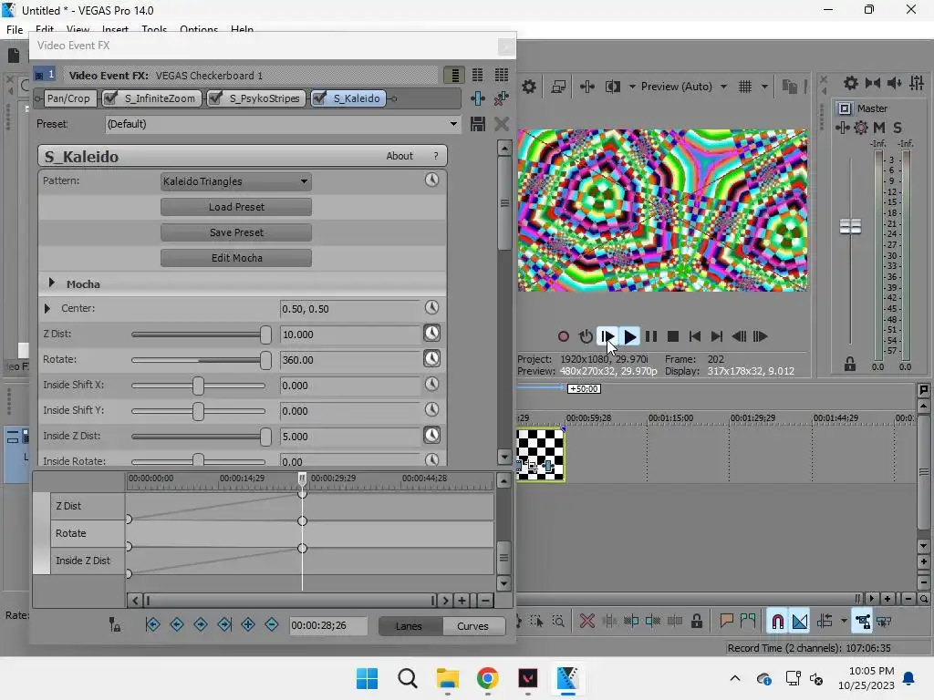Jump to the next keyframe
This screenshot has width=934, height=700.
[201, 624]
